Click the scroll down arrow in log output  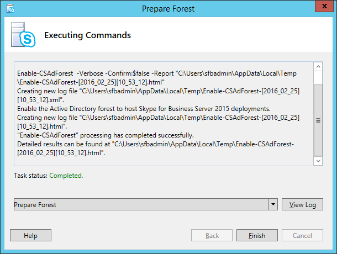tap(318, 161)
